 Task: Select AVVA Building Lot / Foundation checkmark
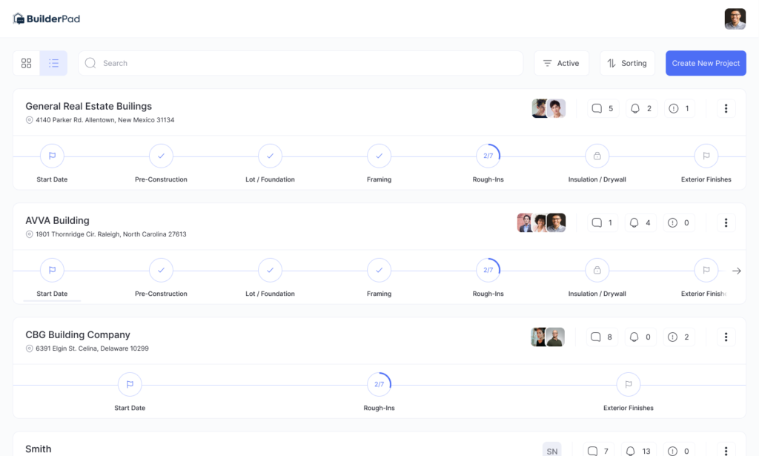[x=270, y=270]
